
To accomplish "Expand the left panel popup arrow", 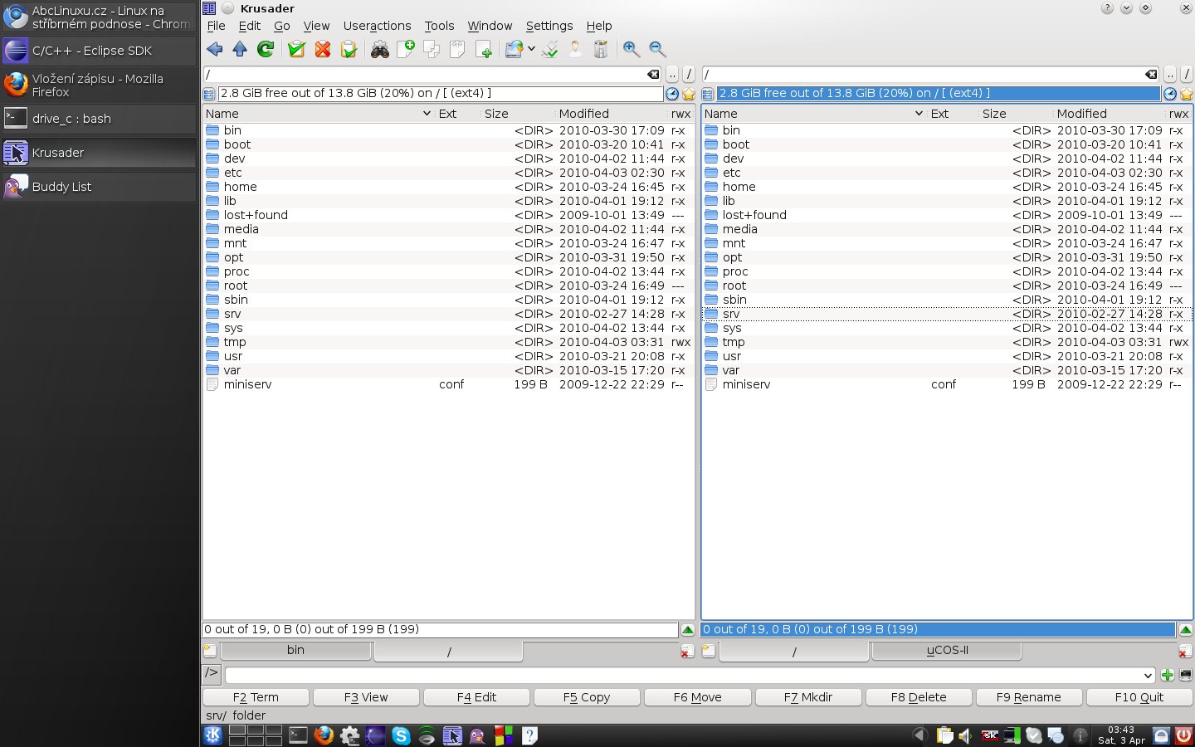I will (x=687, y=630).
